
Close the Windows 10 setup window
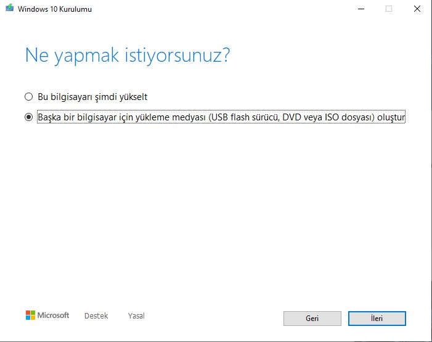417,9
